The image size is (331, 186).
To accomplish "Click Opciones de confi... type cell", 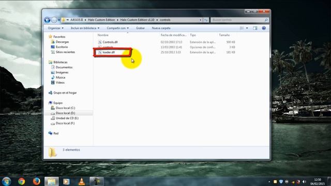I will pyautogui.click(x=202, y=47).
